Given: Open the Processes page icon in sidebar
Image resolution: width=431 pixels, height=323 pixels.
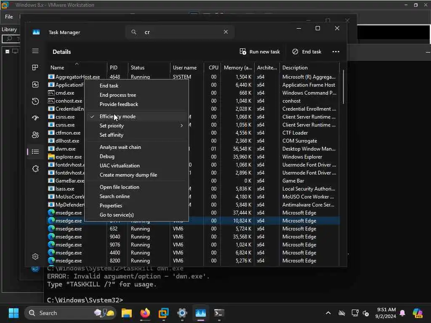Looking at the screenshot, I should pyautogui.click(x=35, y=68).
